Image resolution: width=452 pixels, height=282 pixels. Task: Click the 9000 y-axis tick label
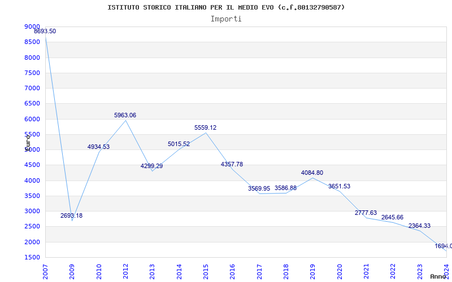32,27
